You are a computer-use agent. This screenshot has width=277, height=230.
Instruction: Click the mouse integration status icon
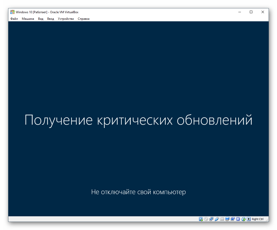point(243,219)
